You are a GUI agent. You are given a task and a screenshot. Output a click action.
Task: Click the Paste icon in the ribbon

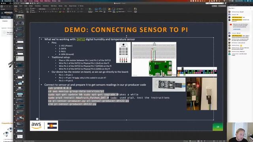click(16, 9)
